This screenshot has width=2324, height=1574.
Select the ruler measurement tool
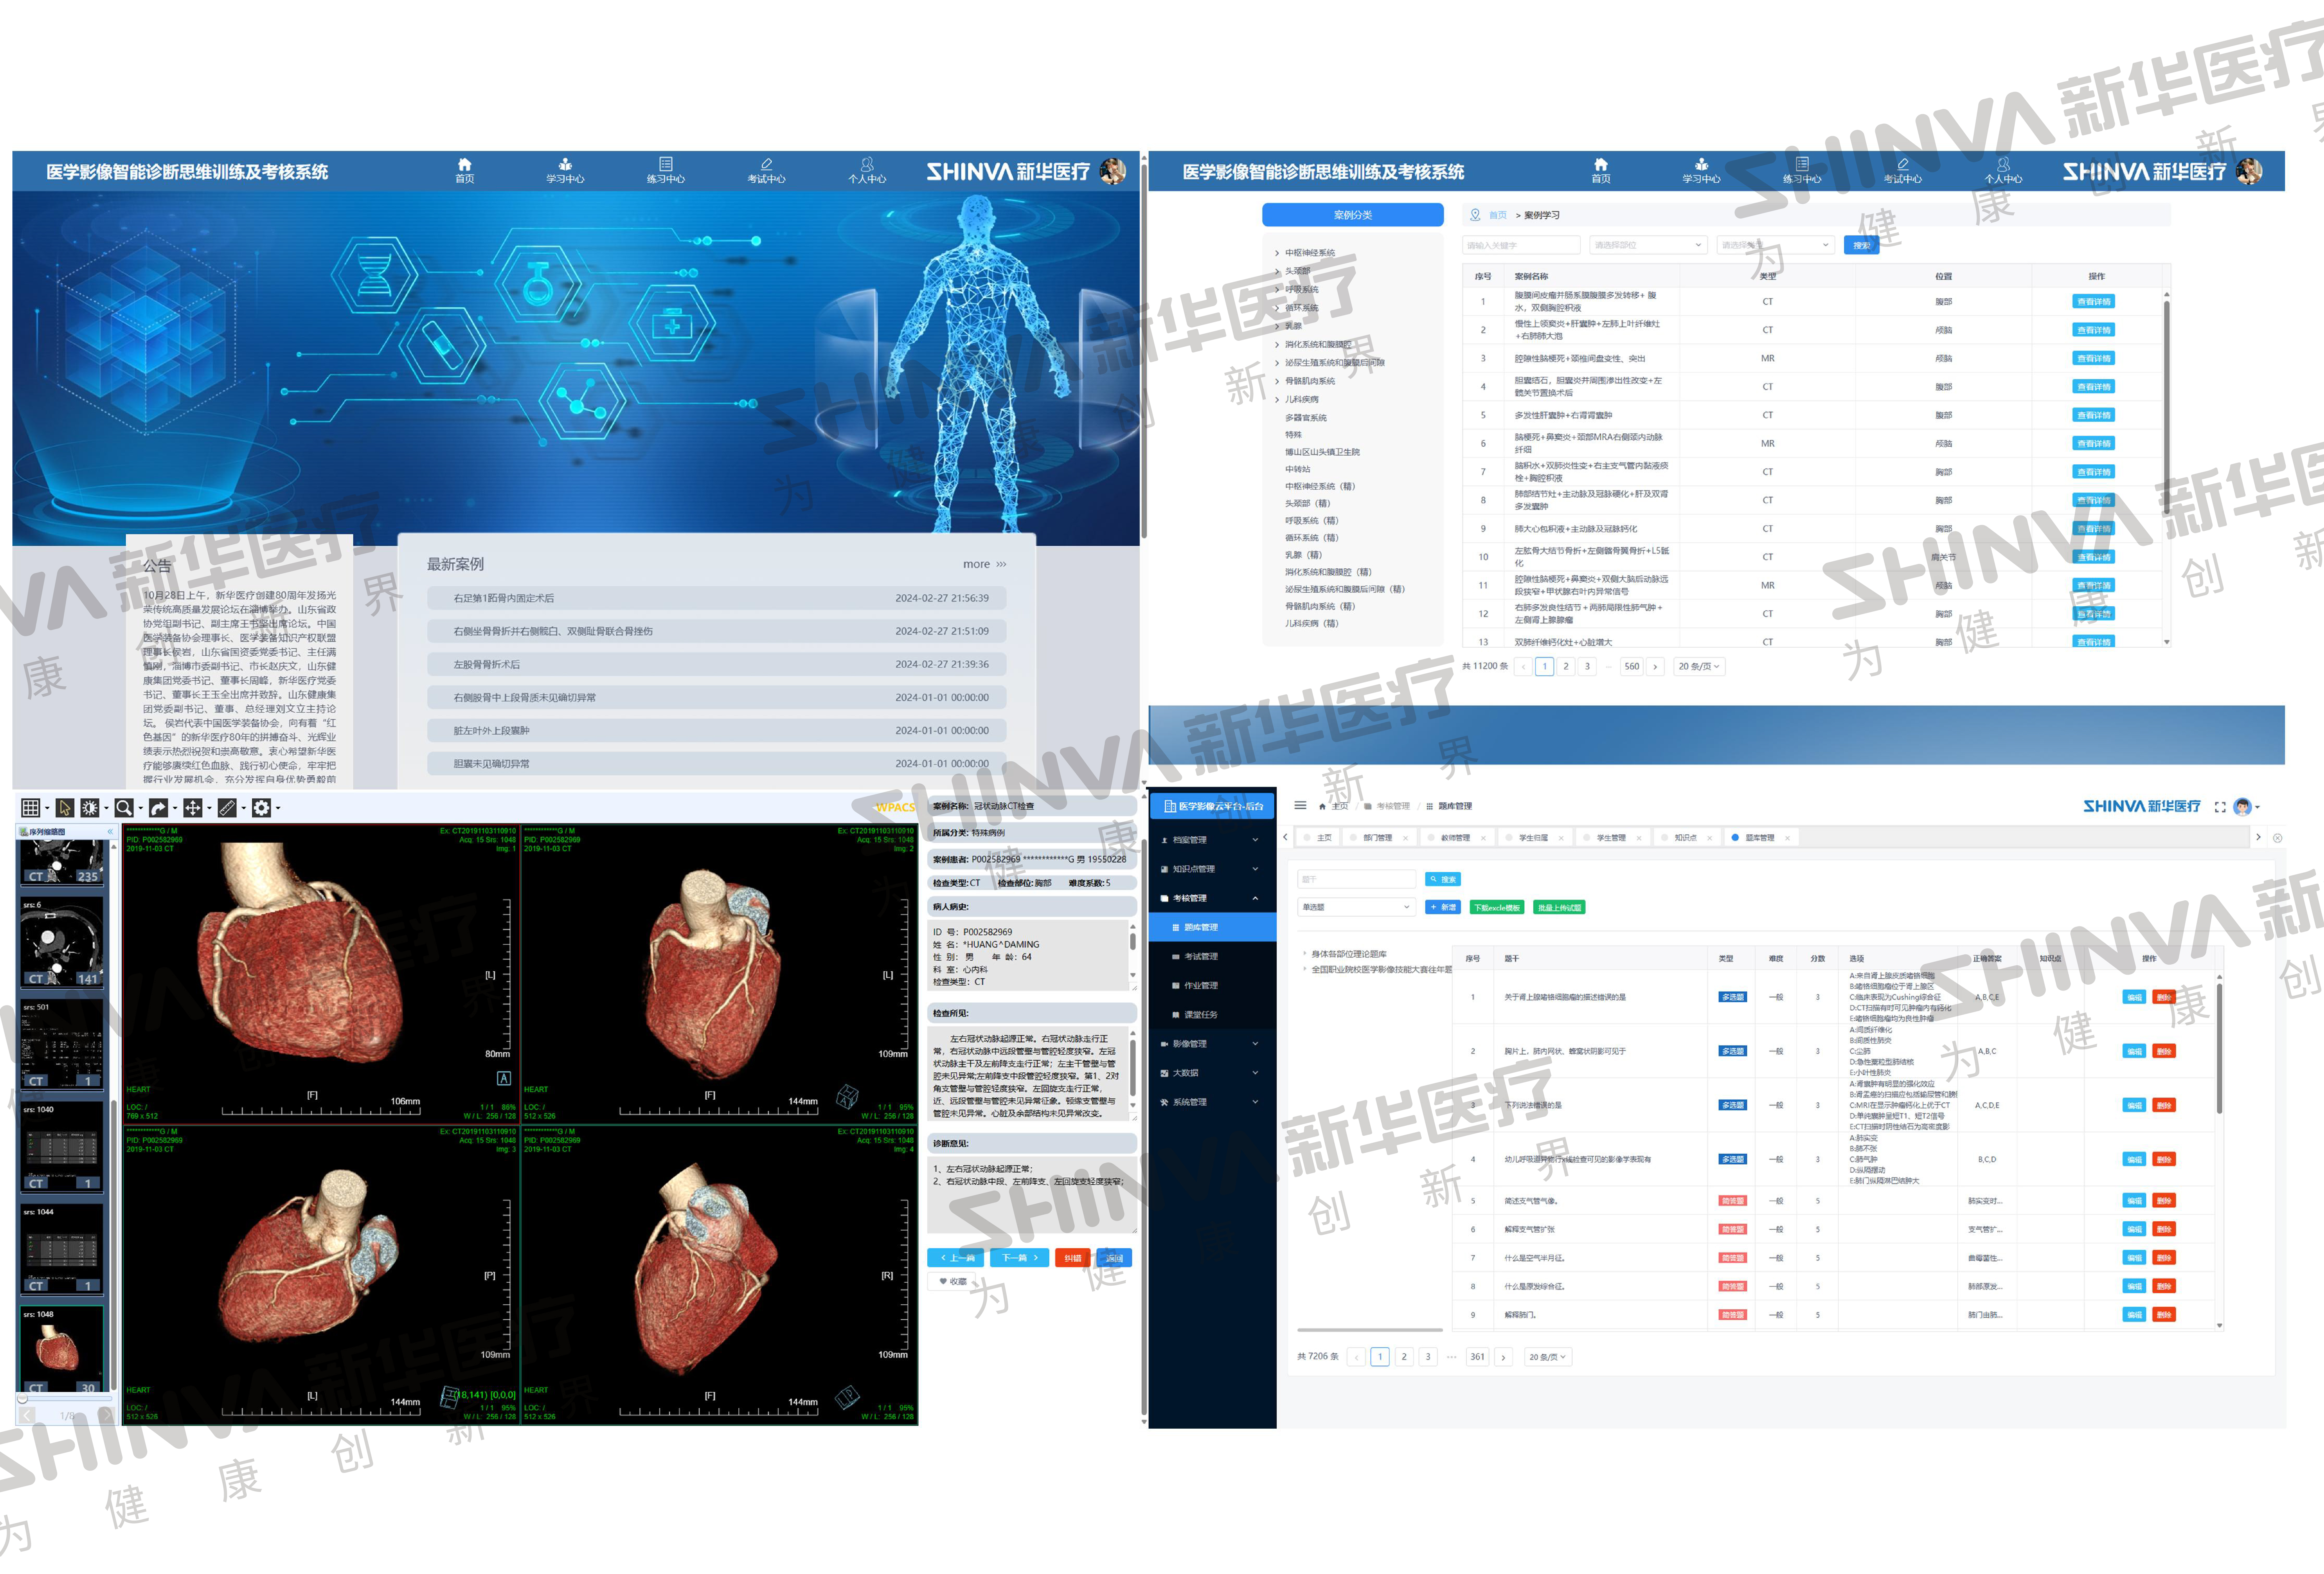[x=227, y=808]
